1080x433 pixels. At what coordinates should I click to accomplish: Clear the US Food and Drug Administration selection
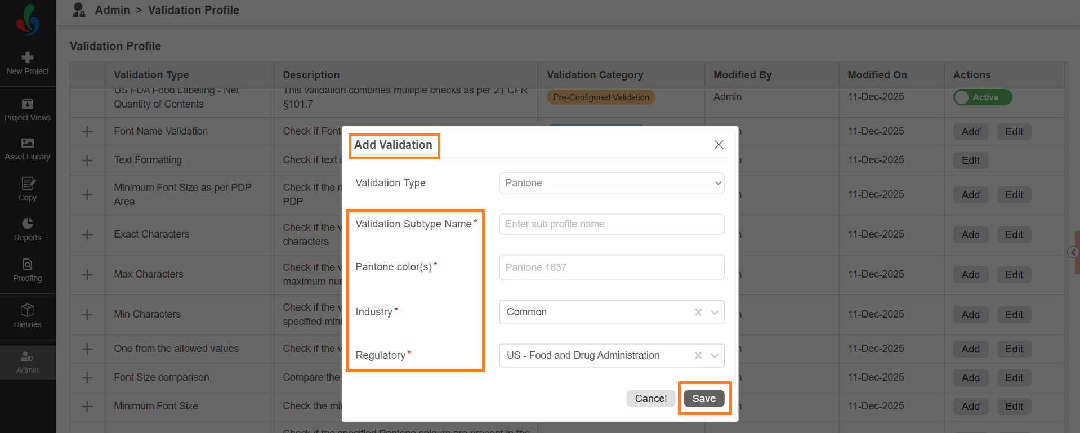[x=698, y=355]
